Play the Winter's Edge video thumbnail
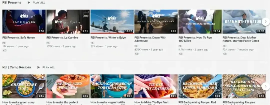The width and height of the screenshot is (270, 105). point(112,22)
